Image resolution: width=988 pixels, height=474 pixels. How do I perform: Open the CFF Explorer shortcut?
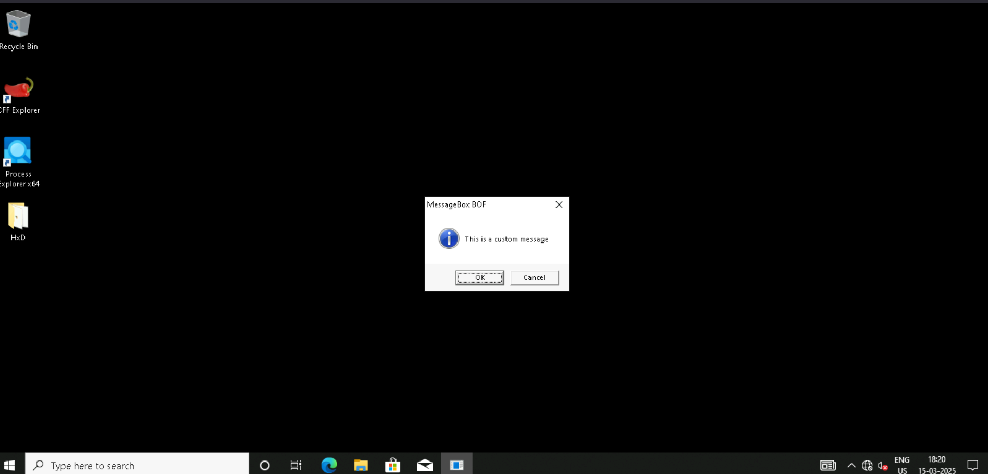pyautogui.click(x=19, y=96)
